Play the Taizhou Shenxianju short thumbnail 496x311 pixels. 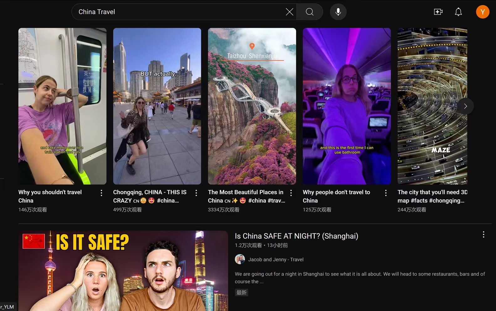252,106
